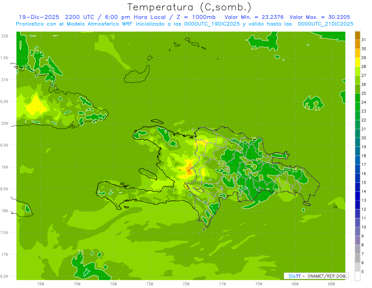This screenshot has height=288, width=372.
Task: Click the 'ONAMET/REP.DOM.' credit label
Action: (327, 276)
